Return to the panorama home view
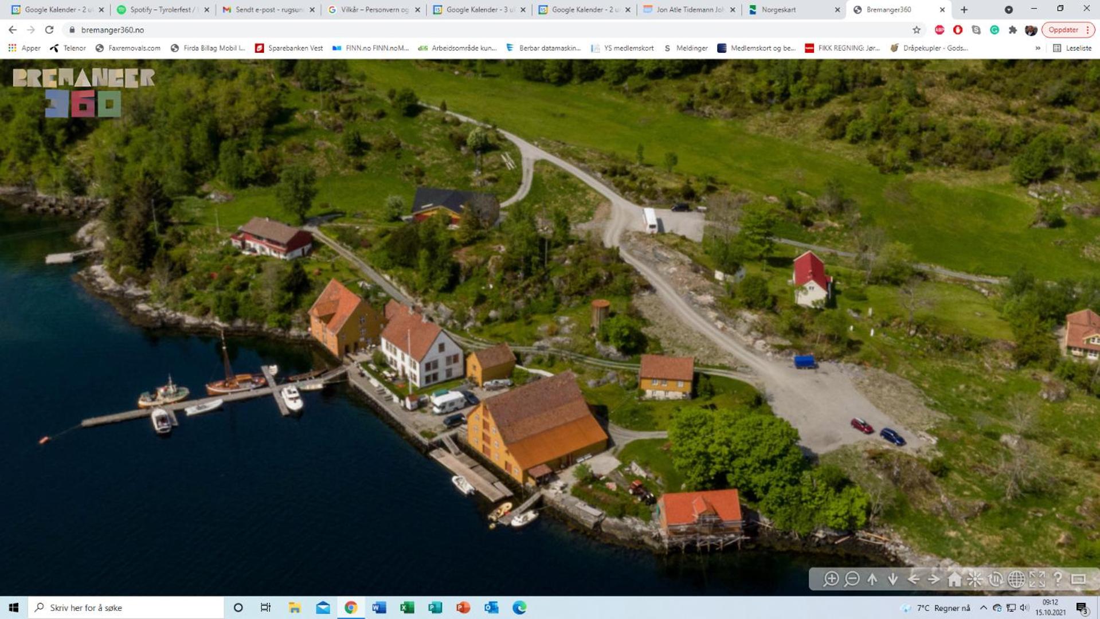The height and width of the screenshot is (619, 1100). click(x=954, y=579)
